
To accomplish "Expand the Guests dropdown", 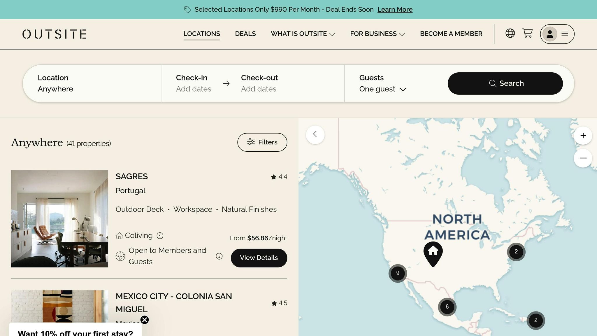I will coord(382,89).
